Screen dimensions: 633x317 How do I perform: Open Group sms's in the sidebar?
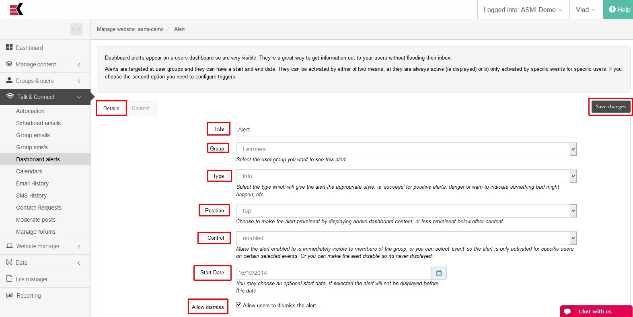pos(32,147)
